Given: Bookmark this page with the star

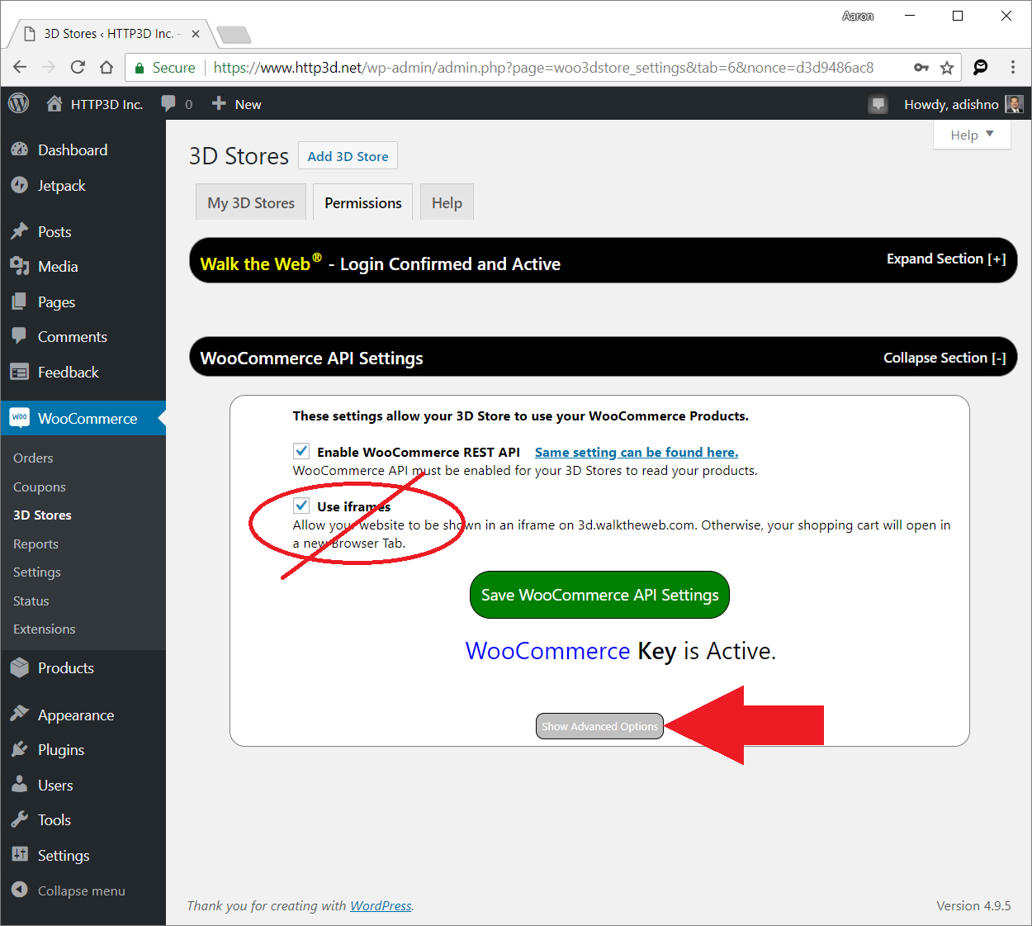Looking at the screenshot, I should [x=947, y=68].
